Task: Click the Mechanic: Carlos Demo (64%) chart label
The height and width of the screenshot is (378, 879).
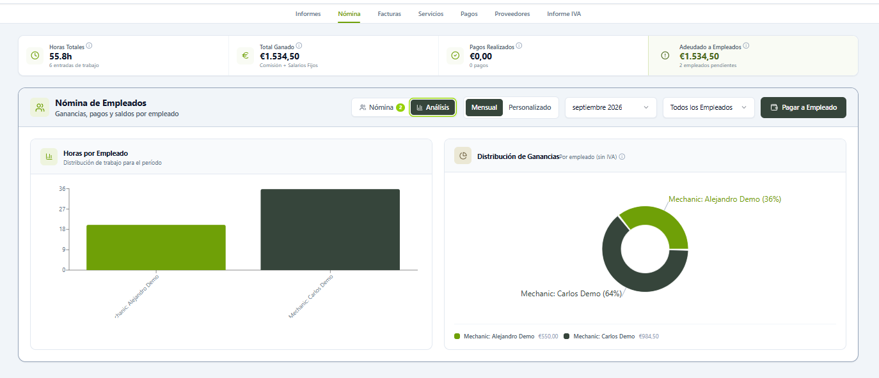Action: point(571,294)
